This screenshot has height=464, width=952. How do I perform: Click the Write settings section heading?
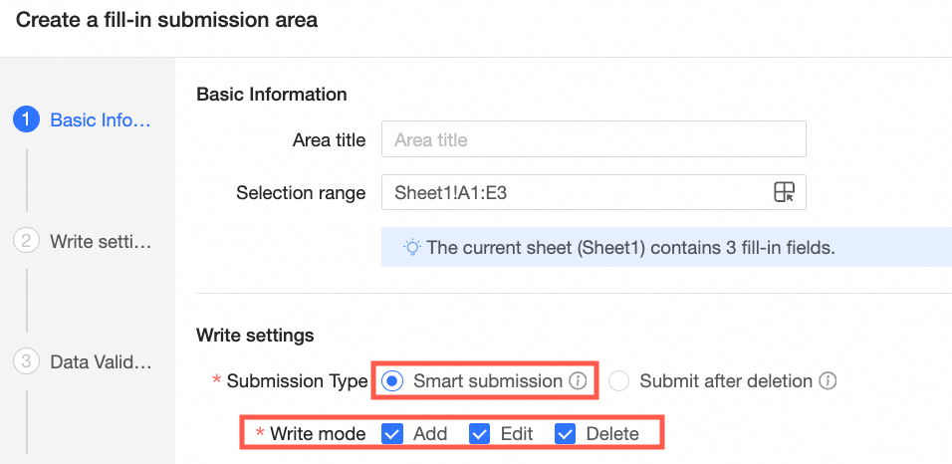255,335
